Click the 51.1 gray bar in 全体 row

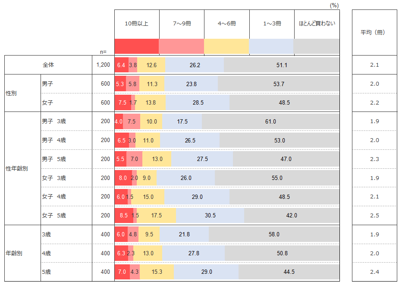click(x=281, y=65)
